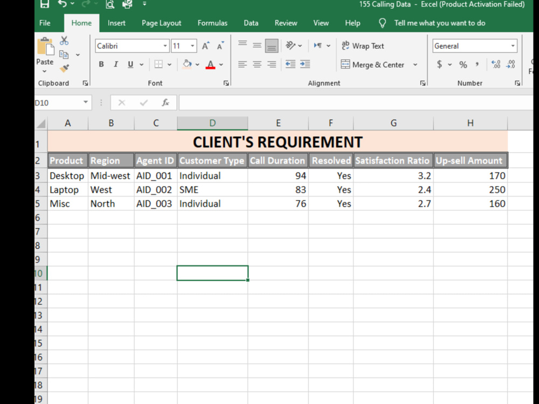
Task: Click the text direction icon
Action: tap(317, 45)
